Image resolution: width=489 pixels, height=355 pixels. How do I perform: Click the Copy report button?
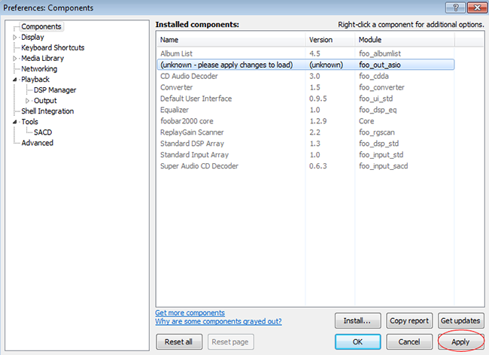pos(409,320)
